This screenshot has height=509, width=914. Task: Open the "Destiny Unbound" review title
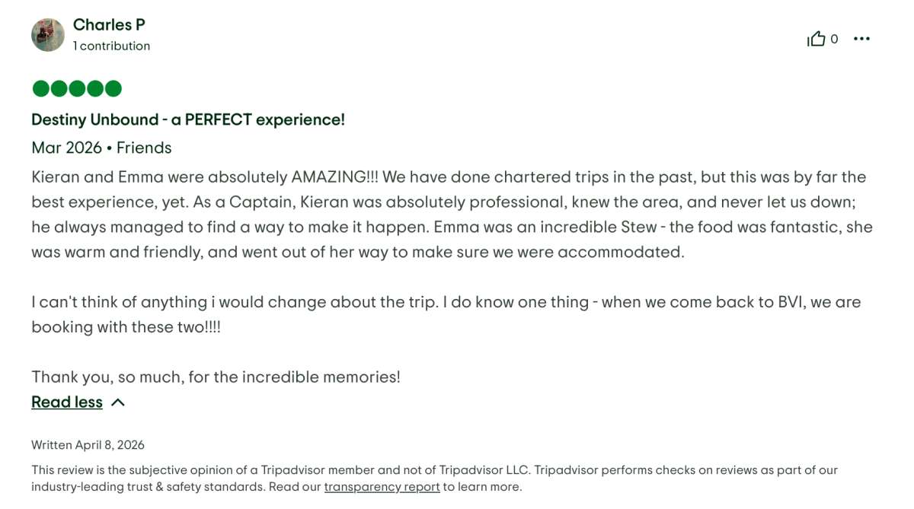point(188,119)
